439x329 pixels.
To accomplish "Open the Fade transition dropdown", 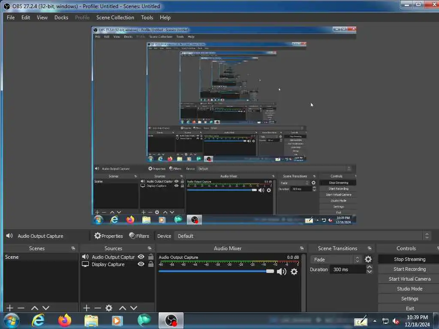I will [336, 260].
